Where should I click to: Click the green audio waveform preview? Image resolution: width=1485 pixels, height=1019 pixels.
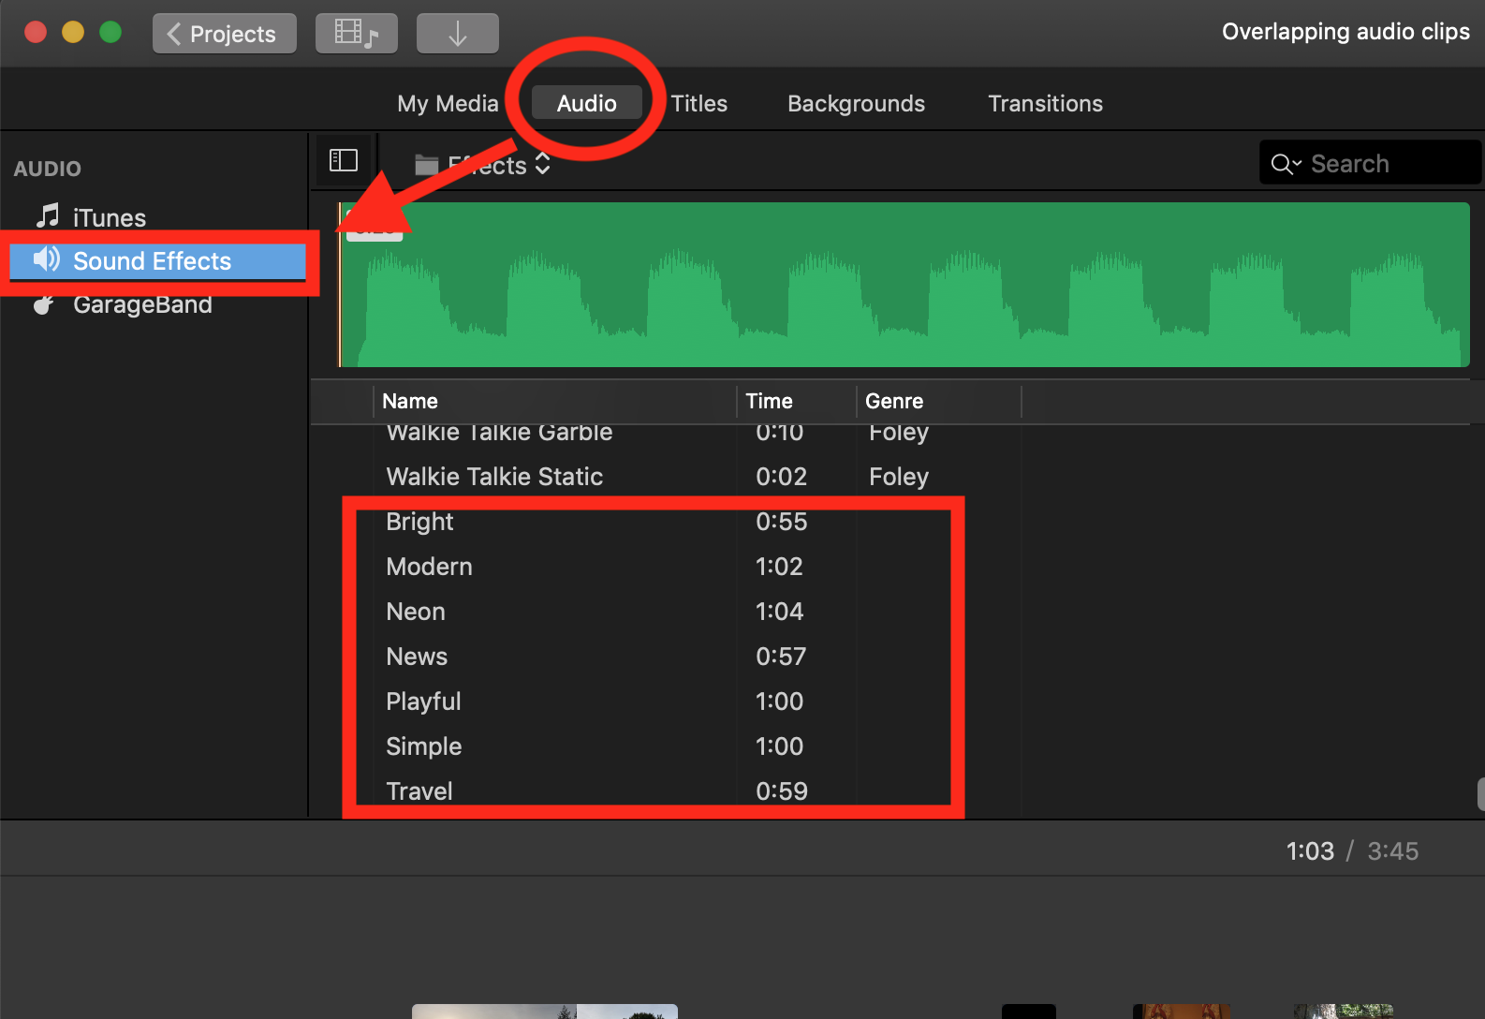[x=904, y=285]
